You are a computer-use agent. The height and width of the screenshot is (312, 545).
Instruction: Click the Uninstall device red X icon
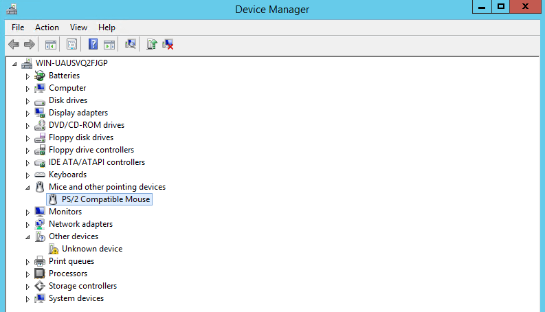click(x=168, y=45)
